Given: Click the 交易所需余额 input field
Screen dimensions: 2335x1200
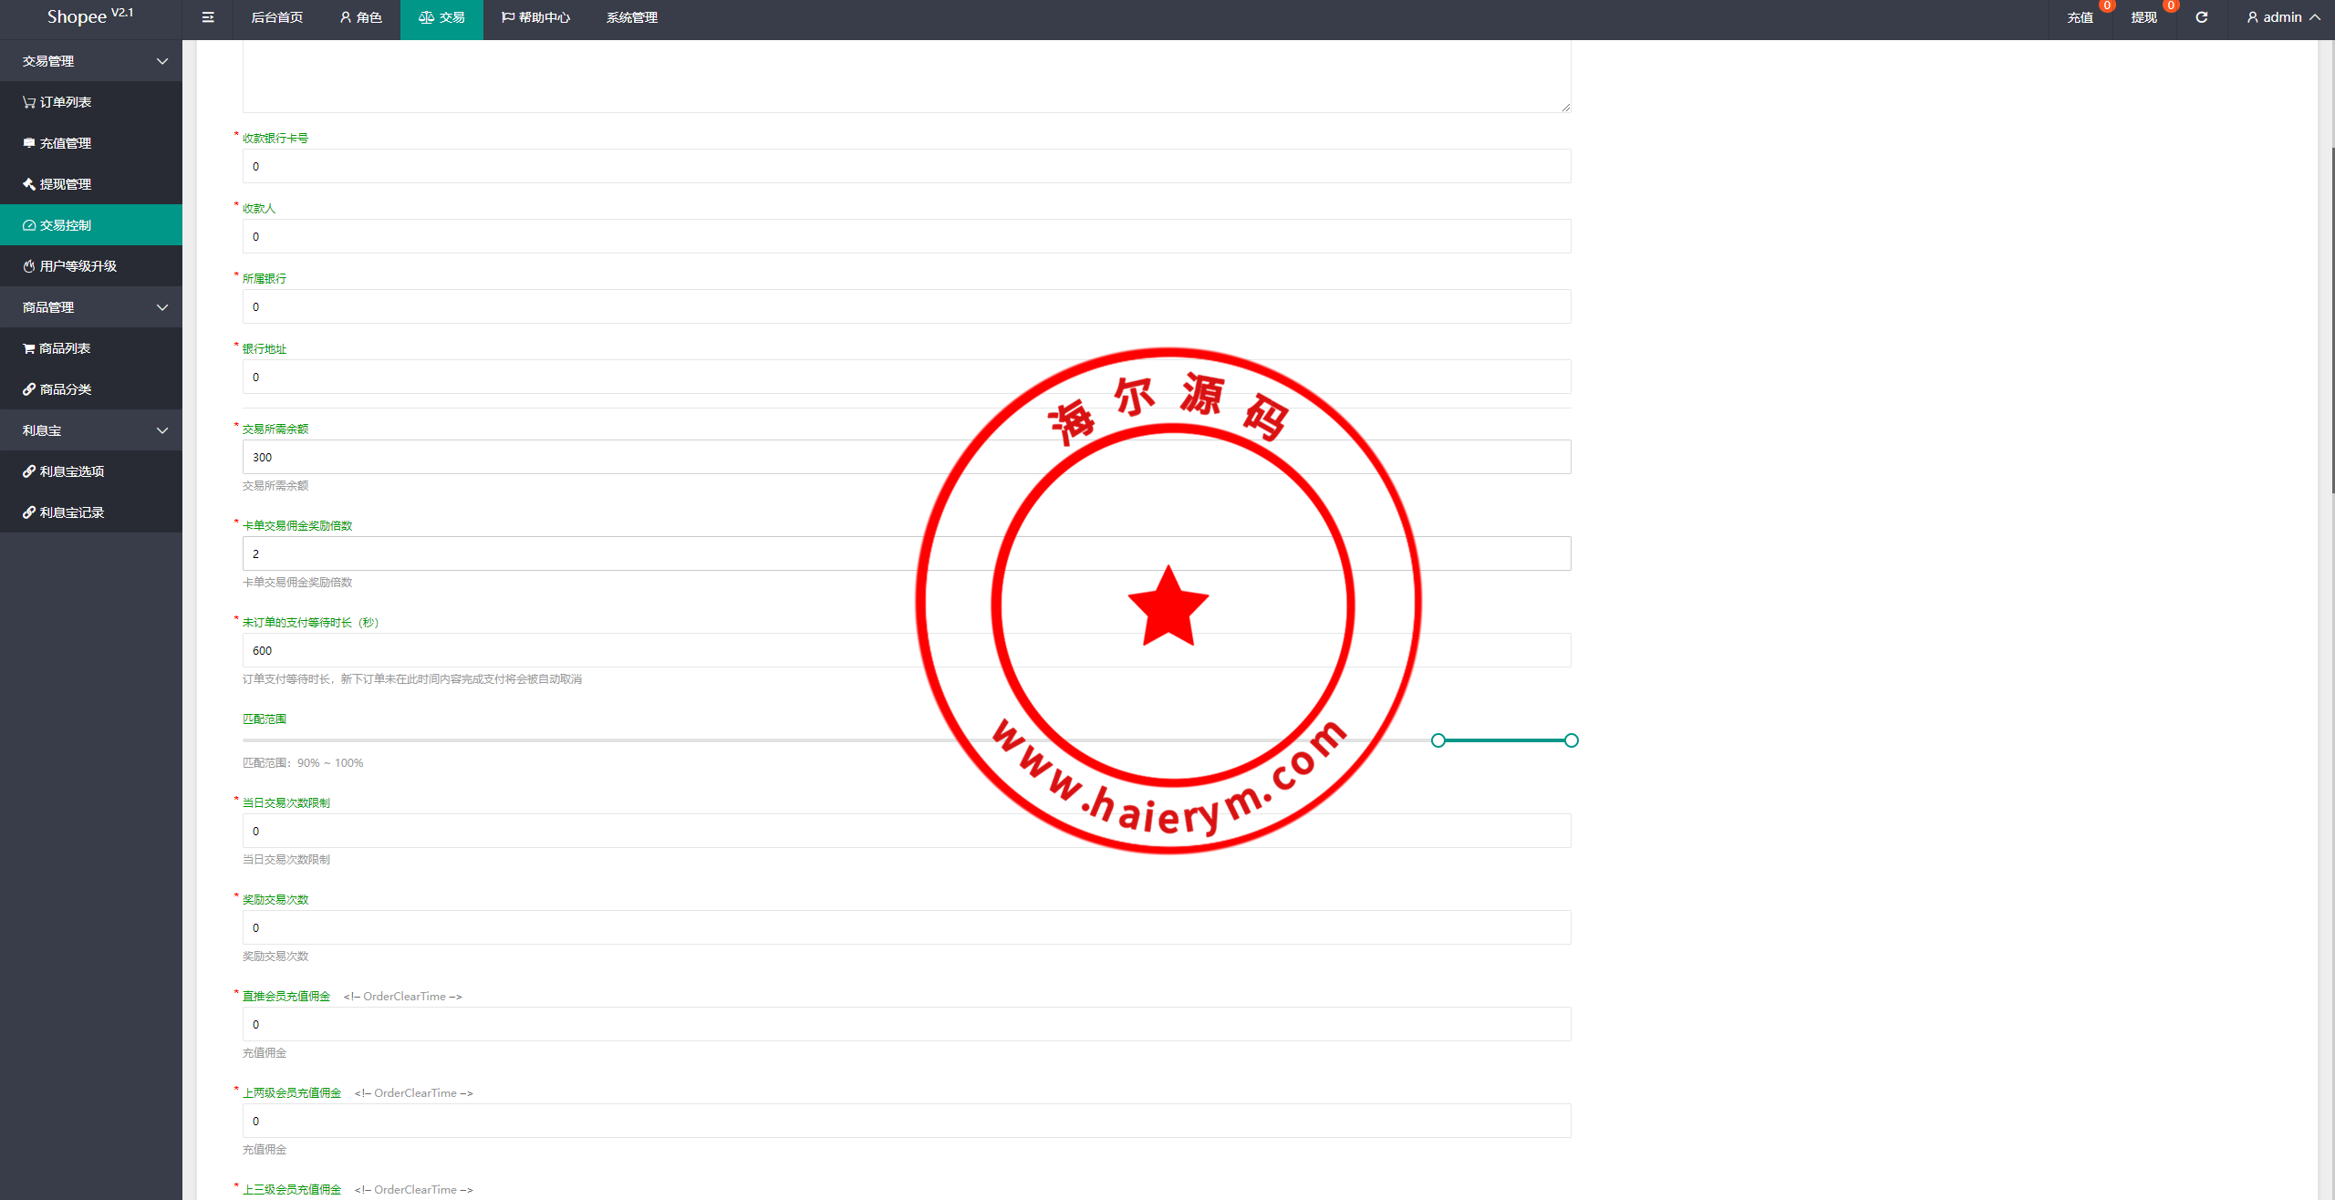Looking at the screenshot, I should tap(906, 457).
